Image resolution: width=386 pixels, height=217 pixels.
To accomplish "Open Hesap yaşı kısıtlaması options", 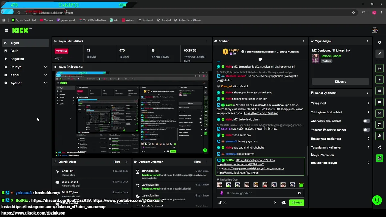I will coord(340,139).
